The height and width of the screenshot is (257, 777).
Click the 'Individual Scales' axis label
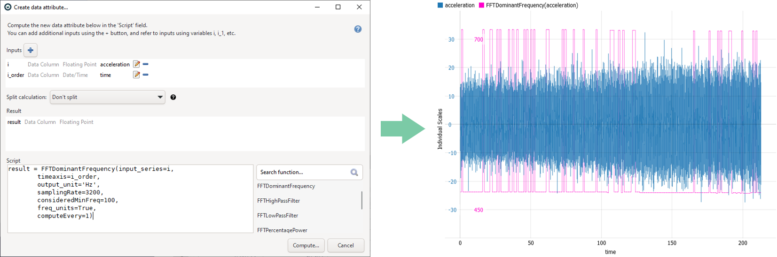440,129
